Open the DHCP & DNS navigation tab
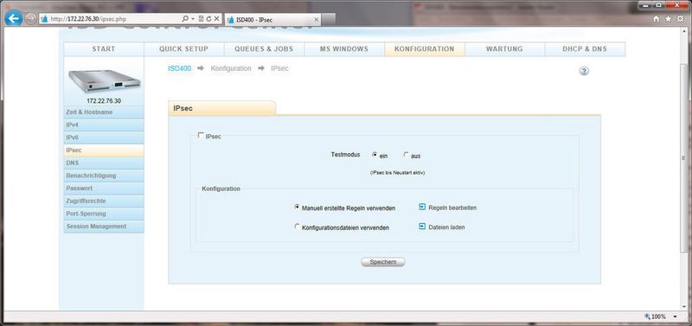This screenshot has width=692, height=326. point(585,49)
